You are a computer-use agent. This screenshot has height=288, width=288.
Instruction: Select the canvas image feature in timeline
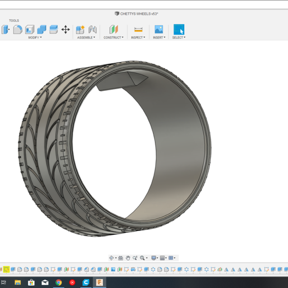pos(113,269)
